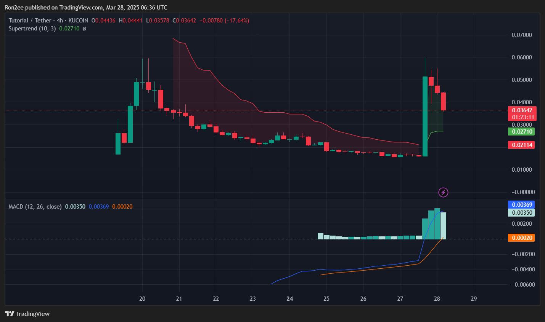Click date 21 on the time axis
The width and height of the screenshot is (545, 322).
179,299
